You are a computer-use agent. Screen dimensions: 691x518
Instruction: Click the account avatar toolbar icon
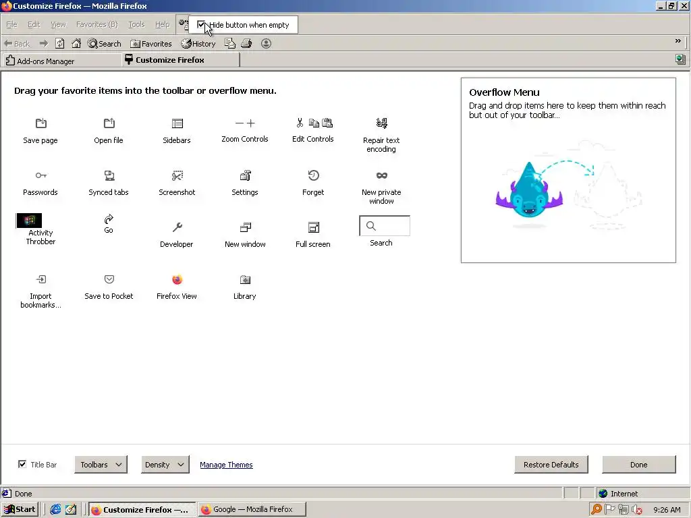(266, 43)
